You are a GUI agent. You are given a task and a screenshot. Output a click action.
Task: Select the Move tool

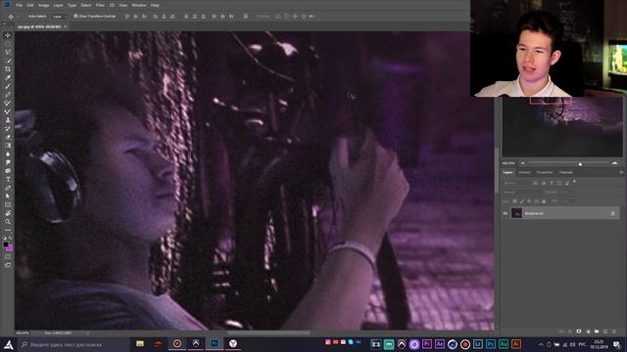click(x=8, y=35)
